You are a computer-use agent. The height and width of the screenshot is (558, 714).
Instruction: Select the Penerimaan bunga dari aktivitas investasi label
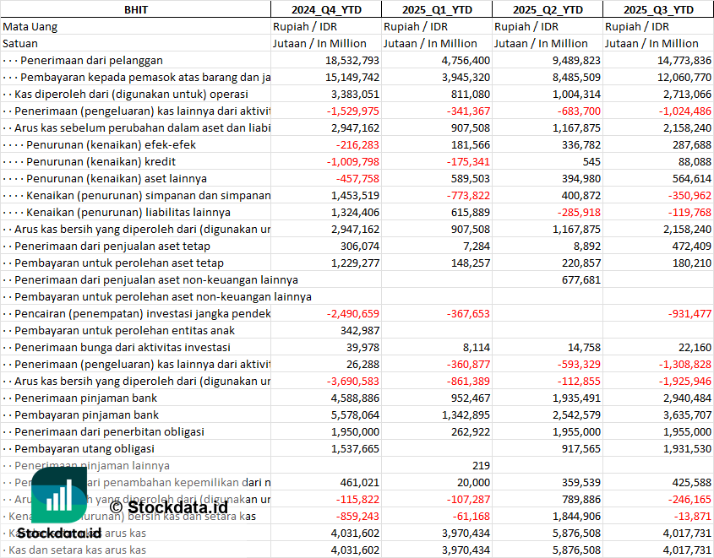tap(123, 347)
